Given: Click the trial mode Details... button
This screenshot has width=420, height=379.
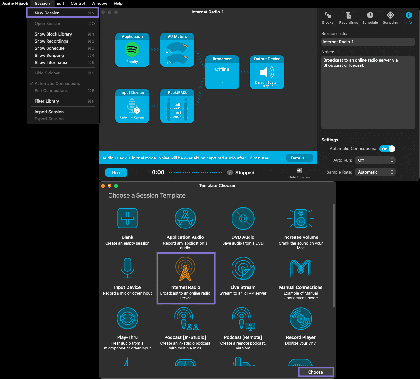Looking at the screenshot, I should pos(299,158).
